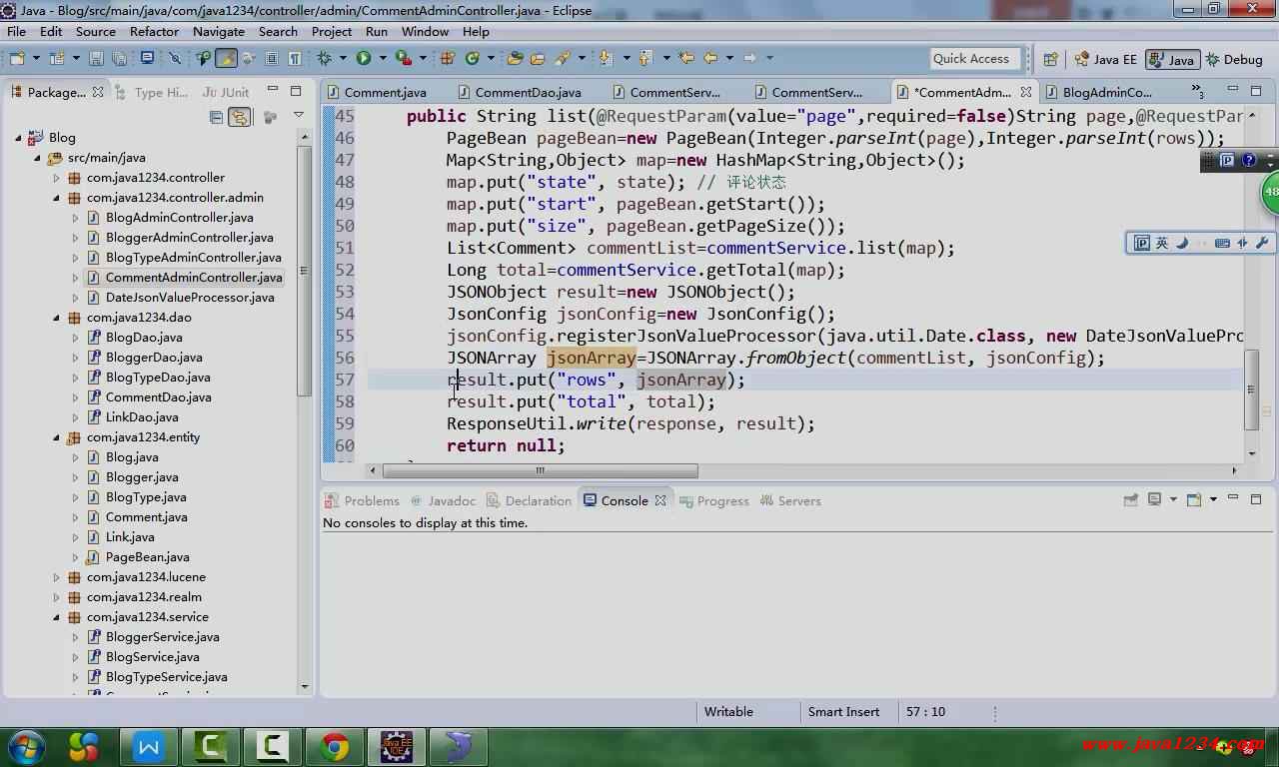The image size is (1279, 767).
Task: Click the Skip All Breakpoints icon
Action: click(x=175, y=58)
